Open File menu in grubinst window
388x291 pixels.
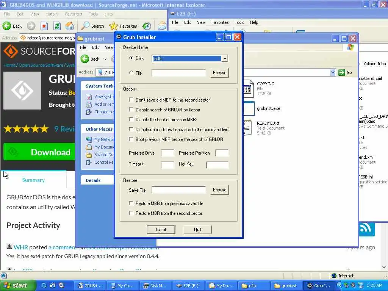pos(83,47)
